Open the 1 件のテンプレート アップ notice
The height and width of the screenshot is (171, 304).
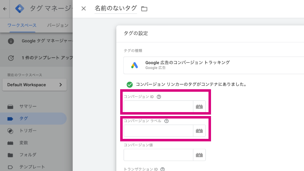point(47,57)
